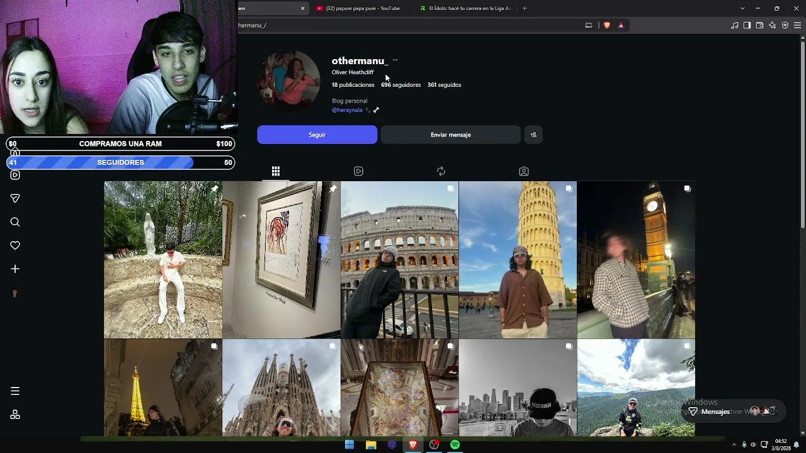Show hidden system tray icons

pos(734,445)
